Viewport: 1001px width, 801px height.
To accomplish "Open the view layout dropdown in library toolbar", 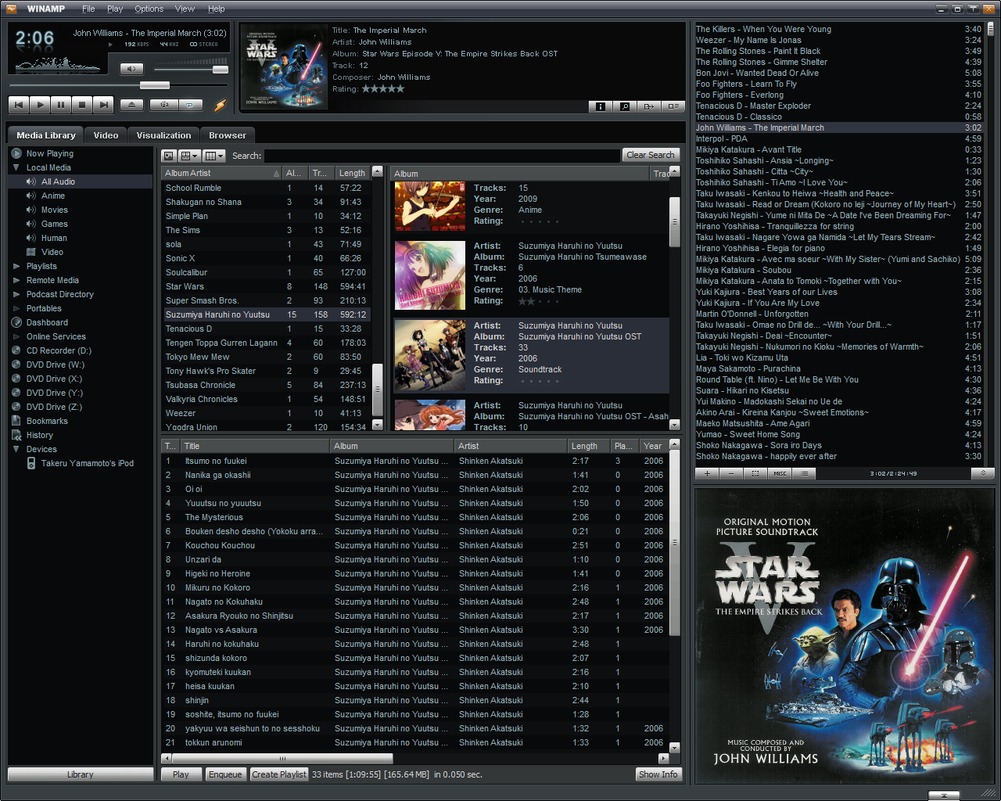I will pos(189,156).
